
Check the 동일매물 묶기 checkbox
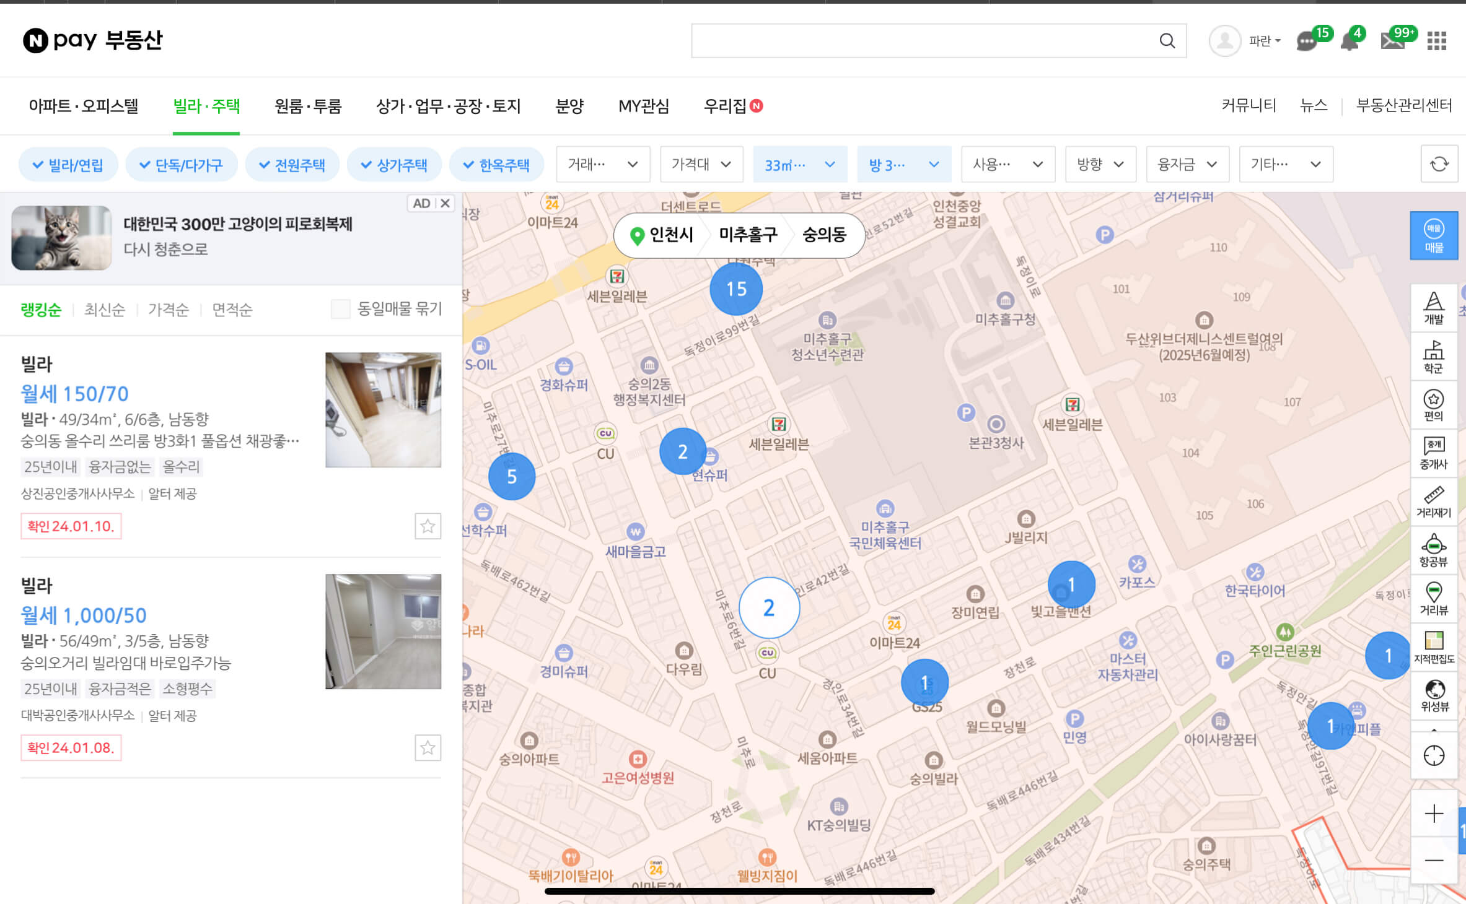click(341, 309)
